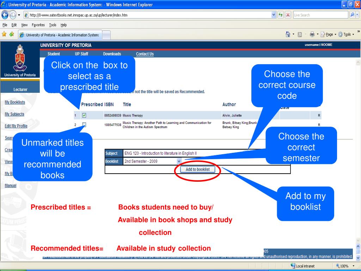
Task: Click the Add to booklist button
Action: click(x=197, y=169)
